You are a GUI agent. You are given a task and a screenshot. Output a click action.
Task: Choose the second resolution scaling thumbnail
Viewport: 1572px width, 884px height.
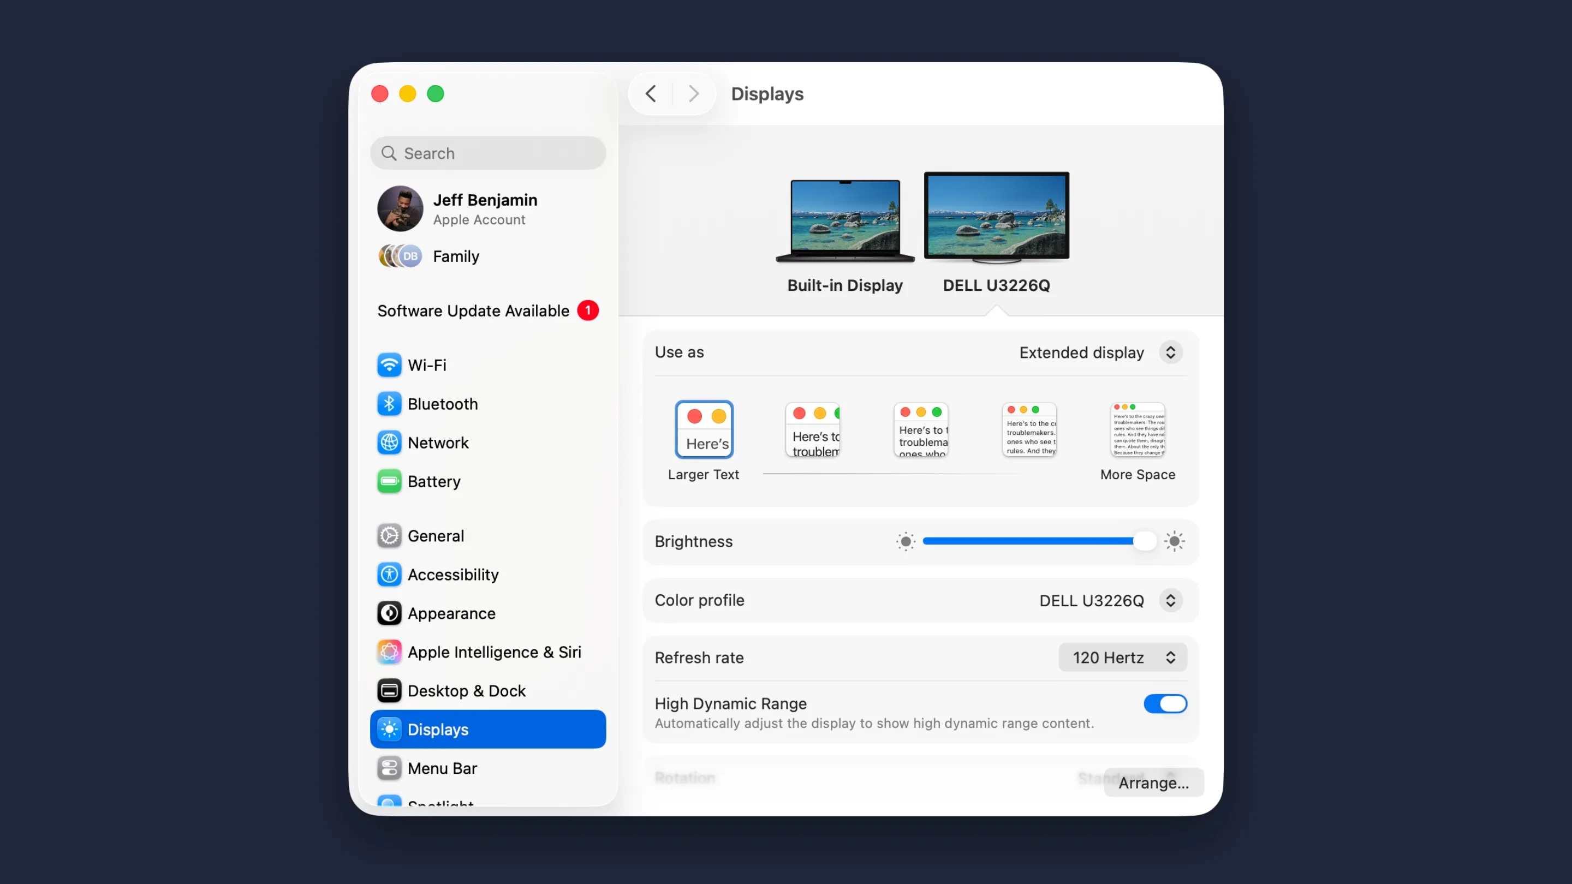point(813,429)
